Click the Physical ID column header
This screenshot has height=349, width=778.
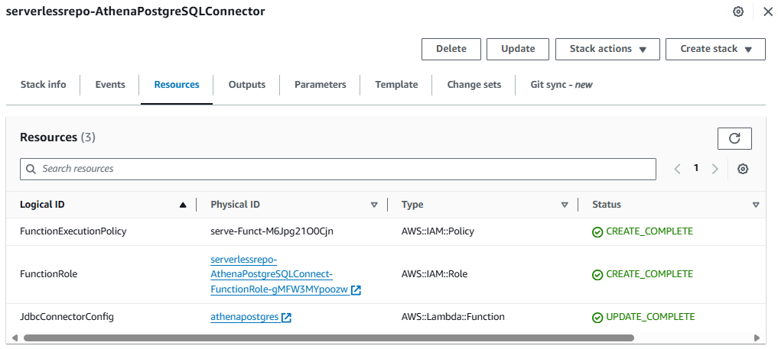point(235,205)
